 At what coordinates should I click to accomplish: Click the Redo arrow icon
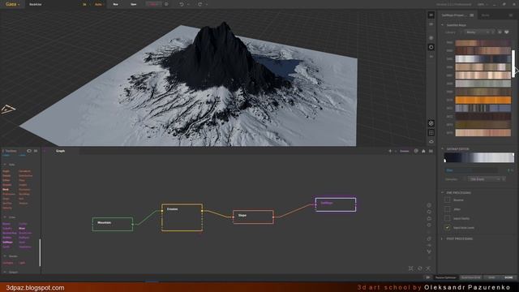tap(200, 4)
